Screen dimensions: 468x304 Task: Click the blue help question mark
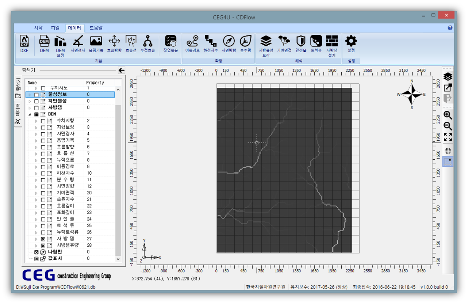pyautogui.click(x=450, y=28)
